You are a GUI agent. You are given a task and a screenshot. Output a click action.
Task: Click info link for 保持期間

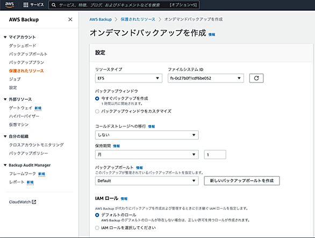[x=116, y=146]
